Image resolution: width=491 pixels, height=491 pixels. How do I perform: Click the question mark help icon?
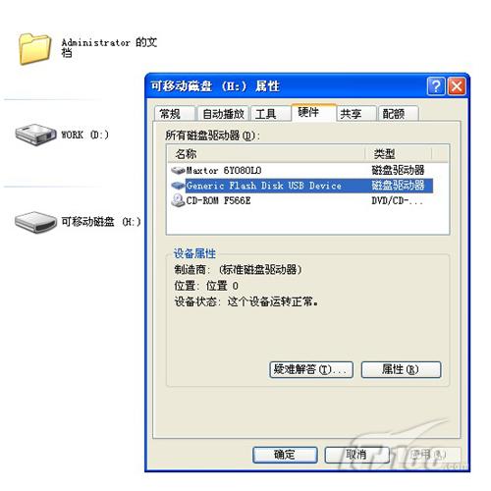point(436,86)
